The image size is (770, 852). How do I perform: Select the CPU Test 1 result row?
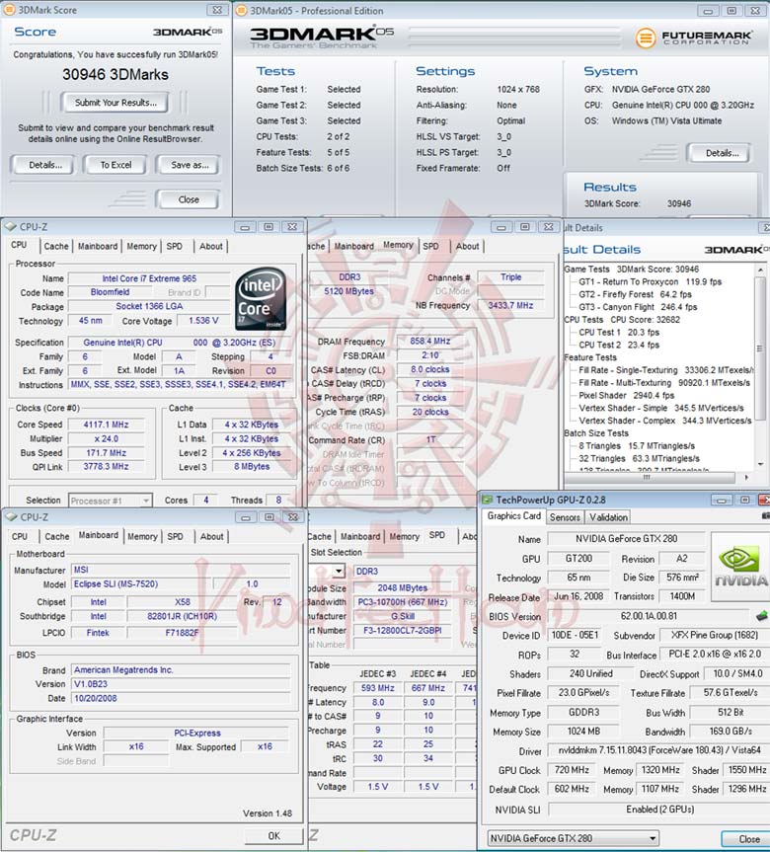618,332
